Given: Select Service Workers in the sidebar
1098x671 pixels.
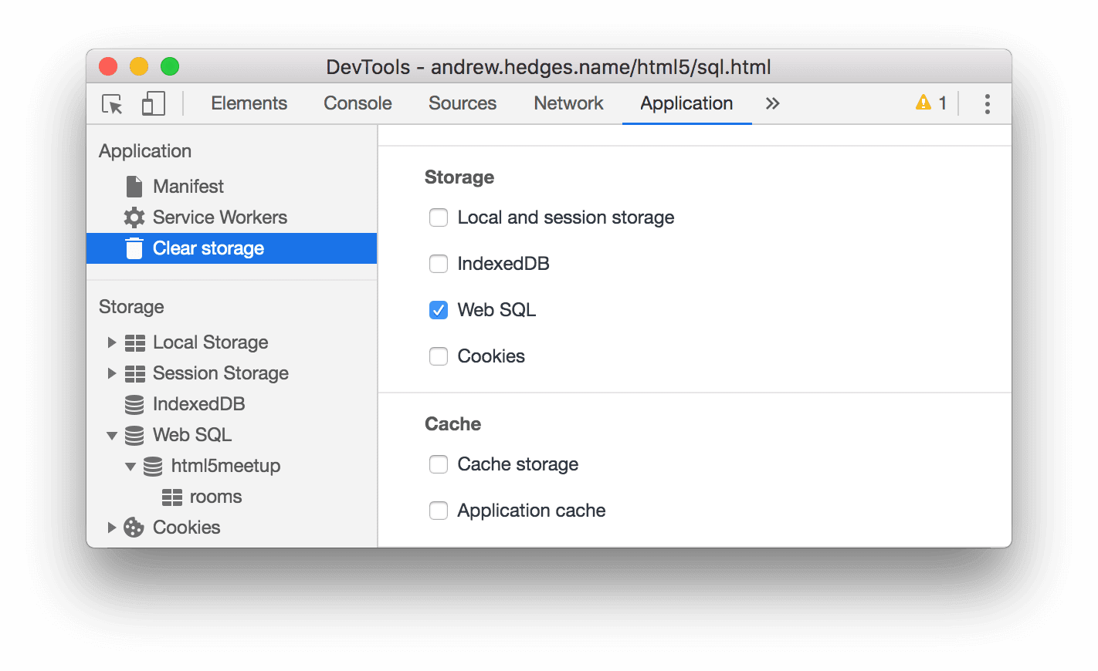Looking at the screenshot, I should click(219, 217).
